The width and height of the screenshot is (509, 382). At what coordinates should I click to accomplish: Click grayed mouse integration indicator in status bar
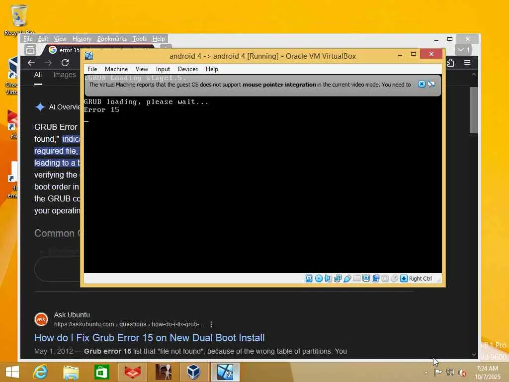point(394,279)
